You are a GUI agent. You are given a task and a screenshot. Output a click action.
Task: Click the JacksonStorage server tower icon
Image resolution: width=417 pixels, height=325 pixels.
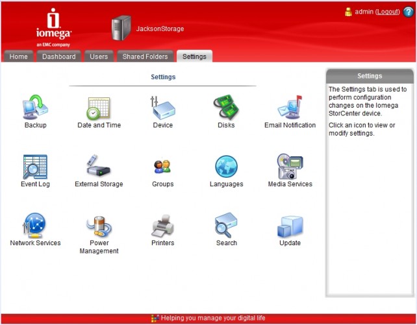click(121, 28)
